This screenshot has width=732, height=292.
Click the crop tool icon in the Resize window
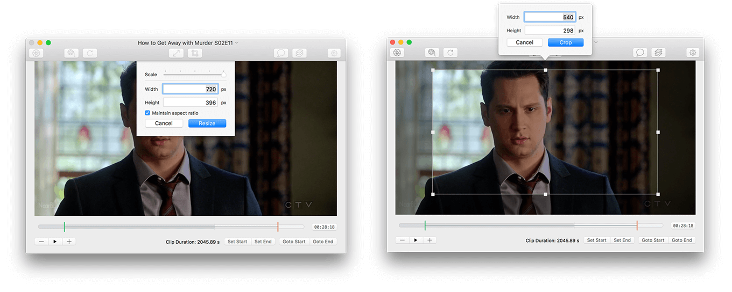pyautogui.click(x=195, y=53)
